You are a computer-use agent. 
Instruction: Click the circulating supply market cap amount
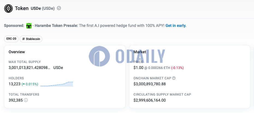pyautogui.click(x=149, y=100)
